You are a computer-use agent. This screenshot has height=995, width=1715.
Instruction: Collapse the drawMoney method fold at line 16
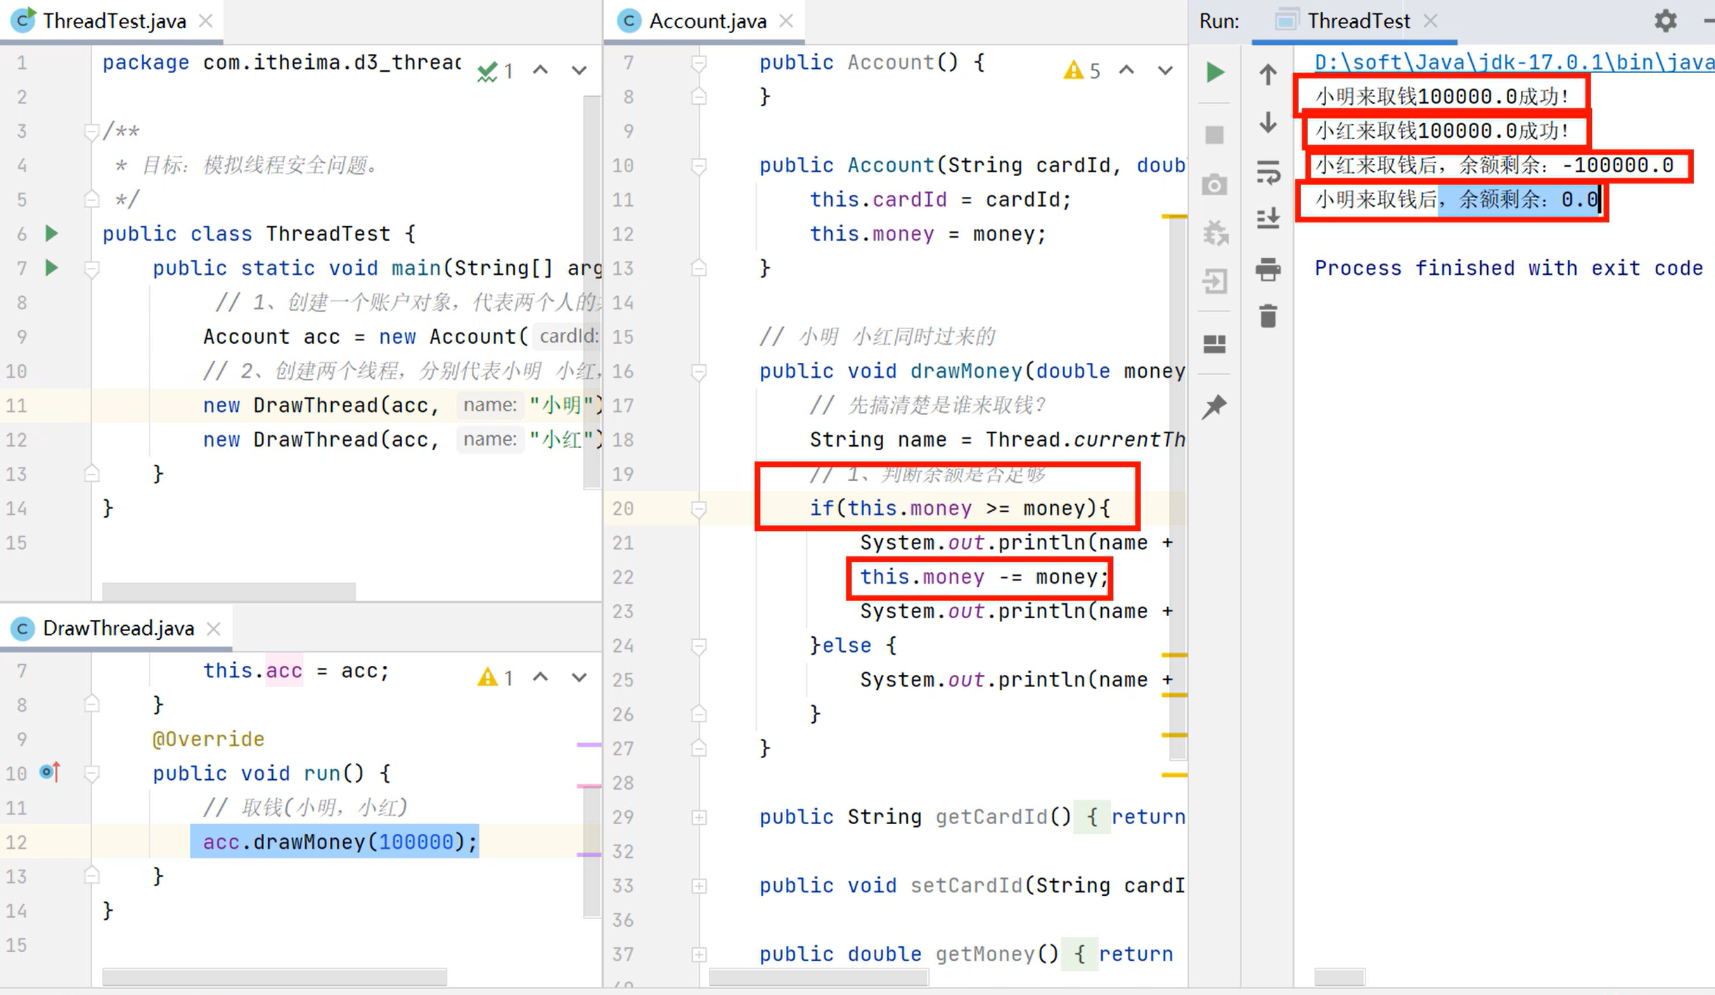(x=698, y=371)
